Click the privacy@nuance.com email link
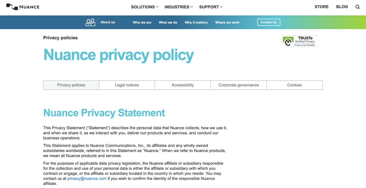Viewport: 366px width, 188px height. [x=87, y=179]
